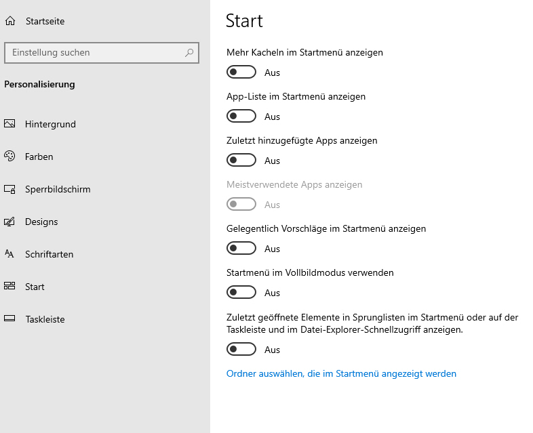This screenshot has height=433, width=533.
Task: Open the Farben settings page
Action: point(39,157)
